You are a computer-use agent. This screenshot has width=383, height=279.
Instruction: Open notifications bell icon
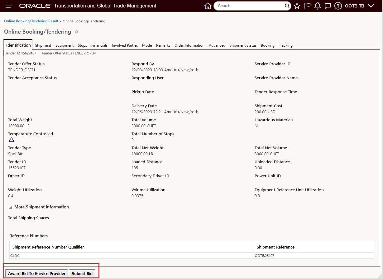tap(318, 6)
